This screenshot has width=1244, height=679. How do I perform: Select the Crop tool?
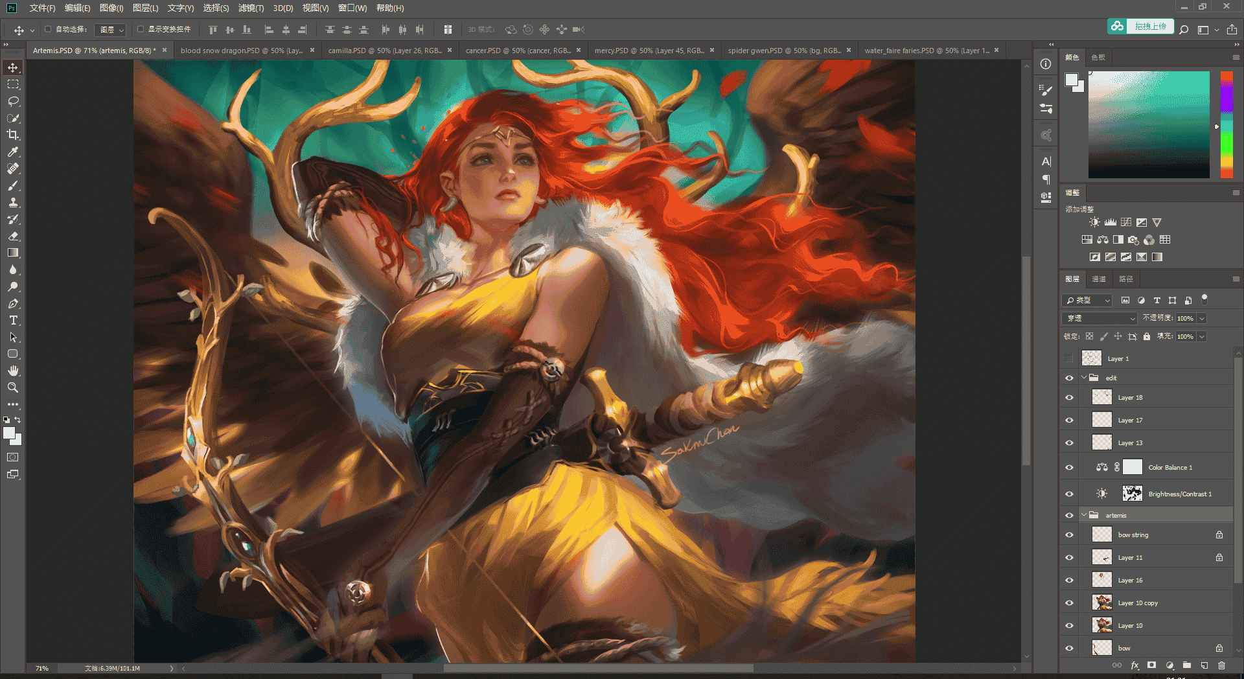pos(13,135)
